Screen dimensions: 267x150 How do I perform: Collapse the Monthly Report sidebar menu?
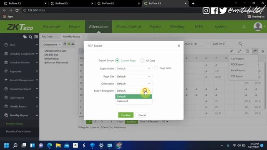[x=20, y=115]
